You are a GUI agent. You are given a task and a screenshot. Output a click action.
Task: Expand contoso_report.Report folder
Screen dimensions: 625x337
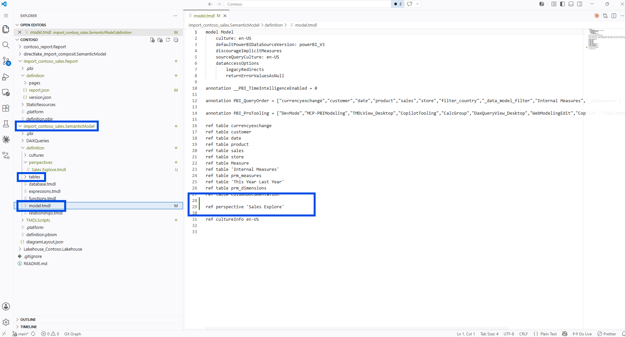(20, 47)
